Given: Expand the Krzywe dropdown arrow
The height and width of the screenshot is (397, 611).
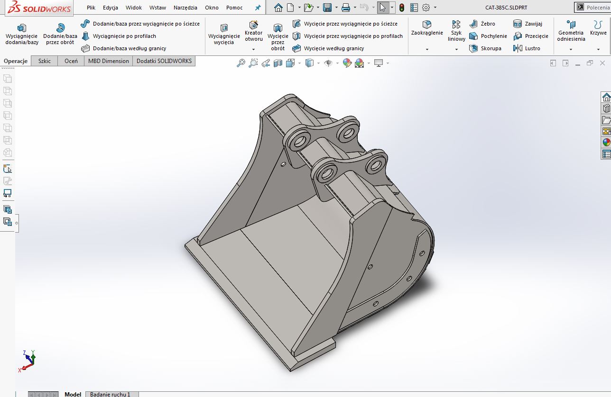Looking at the screenshot, I should point(598,49).
